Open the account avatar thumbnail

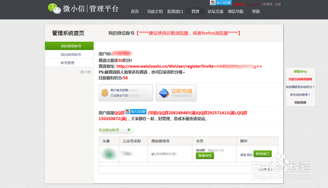pyautogui.click(x=109, y=154)
